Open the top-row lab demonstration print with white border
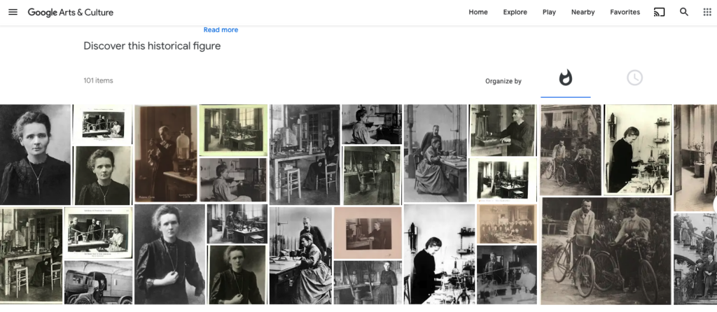Viewport: 717px width, 312px height. point(102,125)
